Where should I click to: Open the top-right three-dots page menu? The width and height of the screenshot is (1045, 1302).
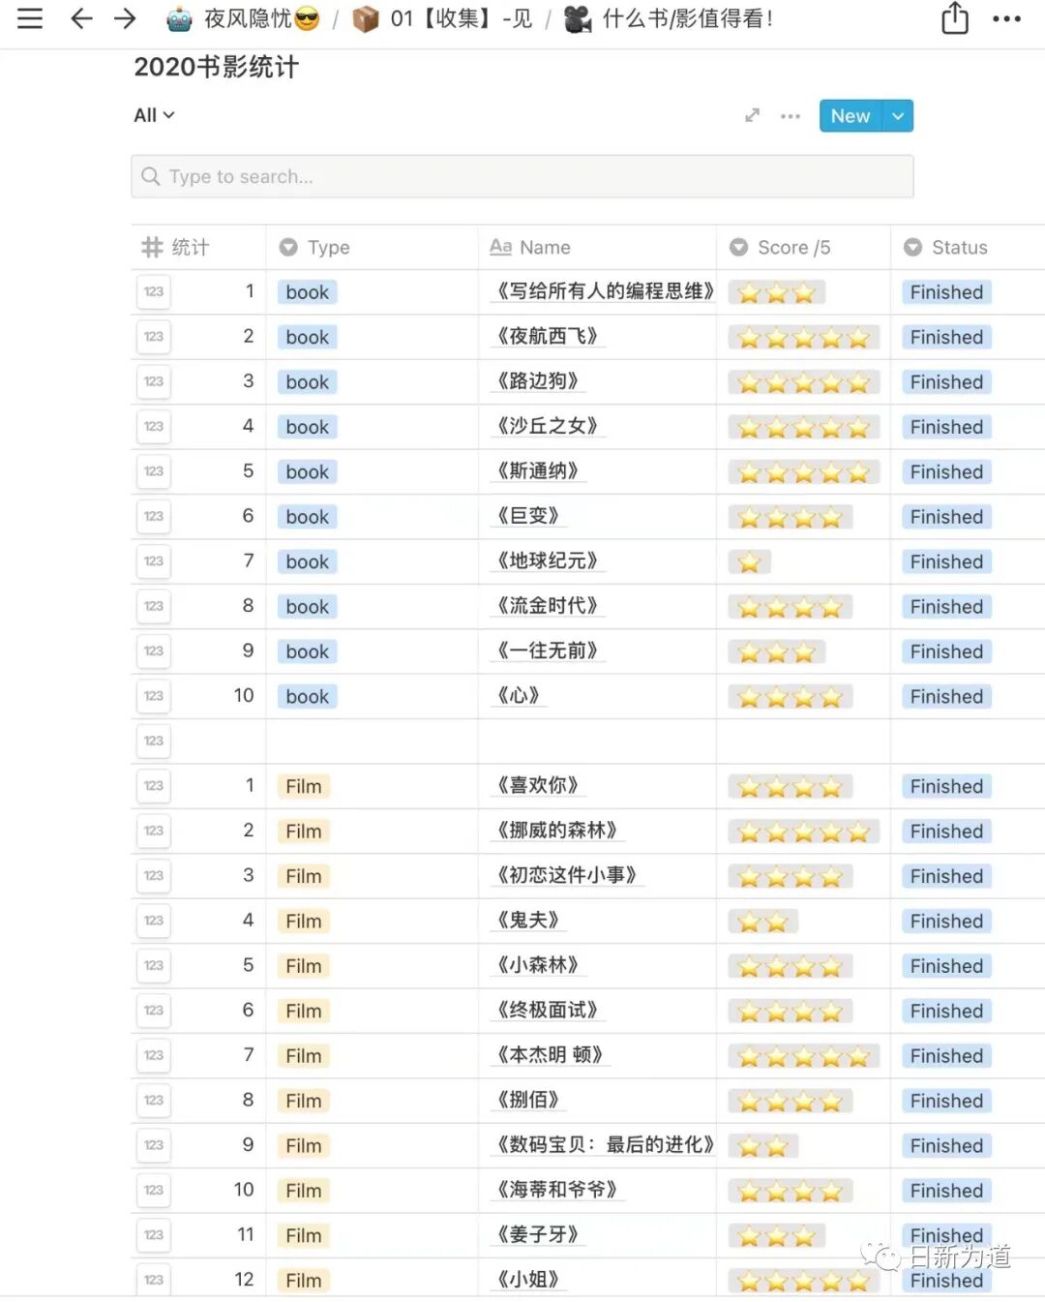pyautogui.click(x=1006, y=18)
